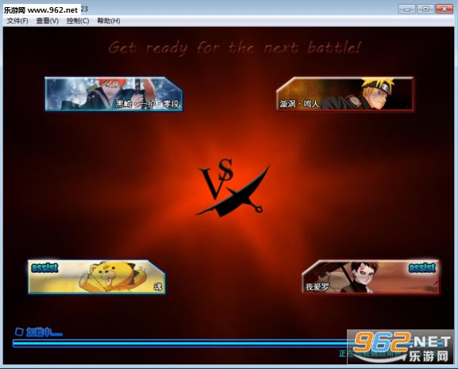Select the orange-haired Ichigo character portrait
This screenshot has width=458, height=369.
click(114, 94)
